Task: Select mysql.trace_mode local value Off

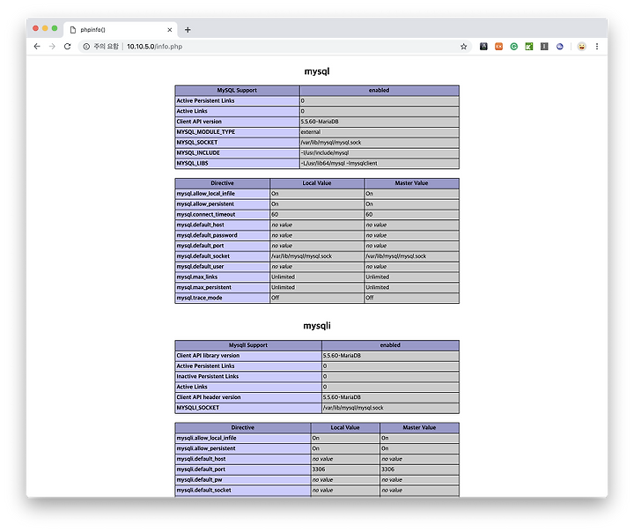Action: tap(275, 298)
